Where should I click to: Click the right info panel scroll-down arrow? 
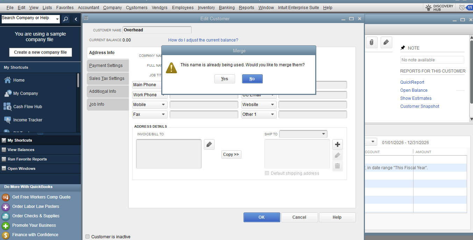point(471,119)
